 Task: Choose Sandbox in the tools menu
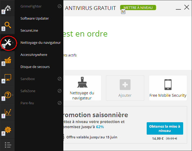(28, 79)
